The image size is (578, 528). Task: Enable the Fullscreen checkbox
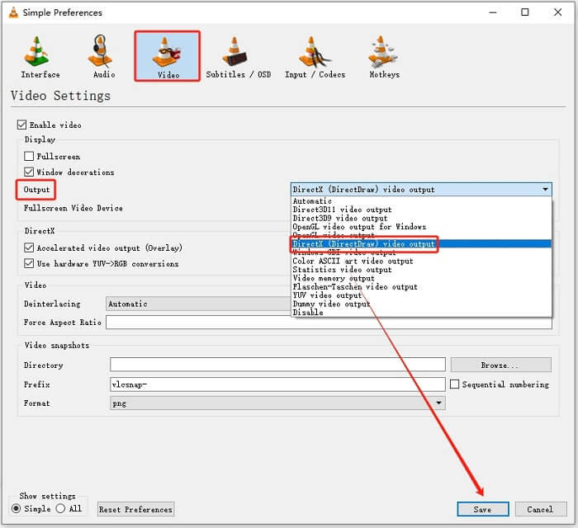click(29, 156)
